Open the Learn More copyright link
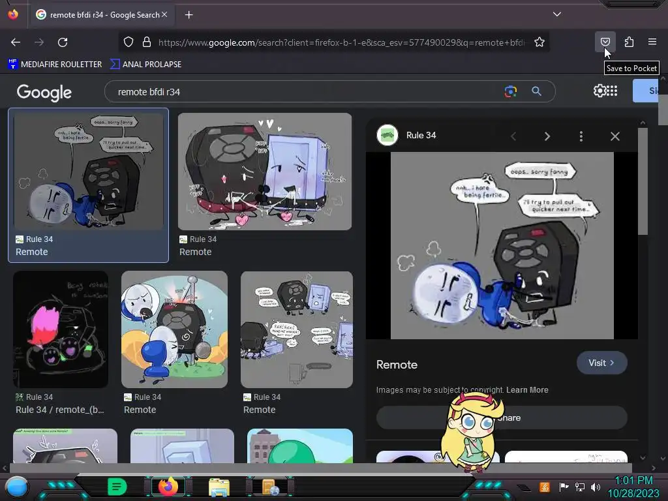The height and width of the screenshot is (501, 668). tap(527, 390)
